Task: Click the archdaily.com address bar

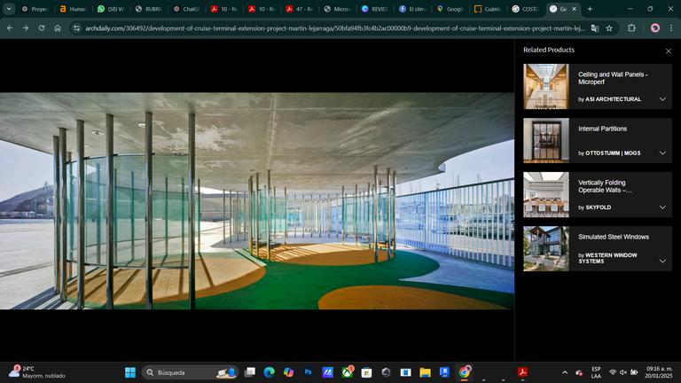Action: coord(334,28)
